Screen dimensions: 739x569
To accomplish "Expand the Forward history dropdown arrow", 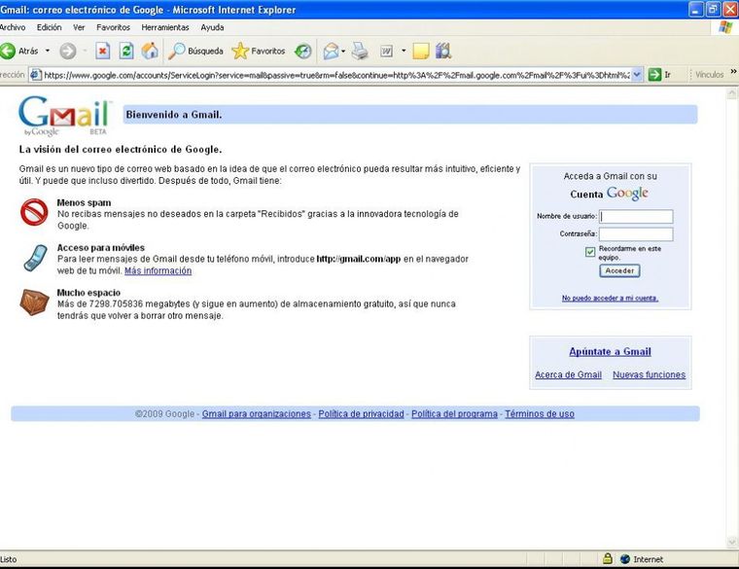I will 85,51.
